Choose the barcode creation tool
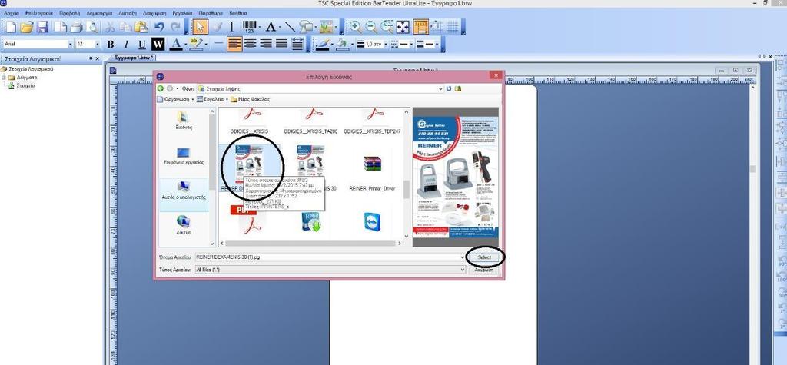Screen dimensions: 787x365 click(250, 27)
